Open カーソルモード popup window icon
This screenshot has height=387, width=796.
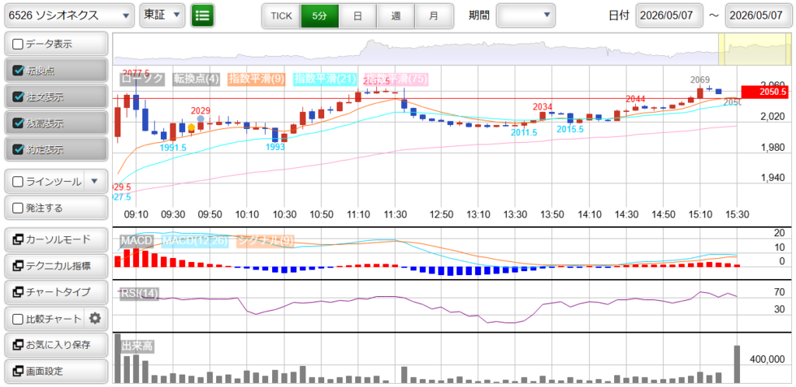coord(17,239)
